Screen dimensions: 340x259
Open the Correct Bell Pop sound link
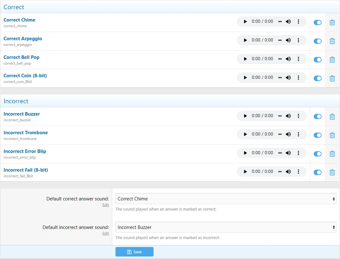click(x=22, y=57)
